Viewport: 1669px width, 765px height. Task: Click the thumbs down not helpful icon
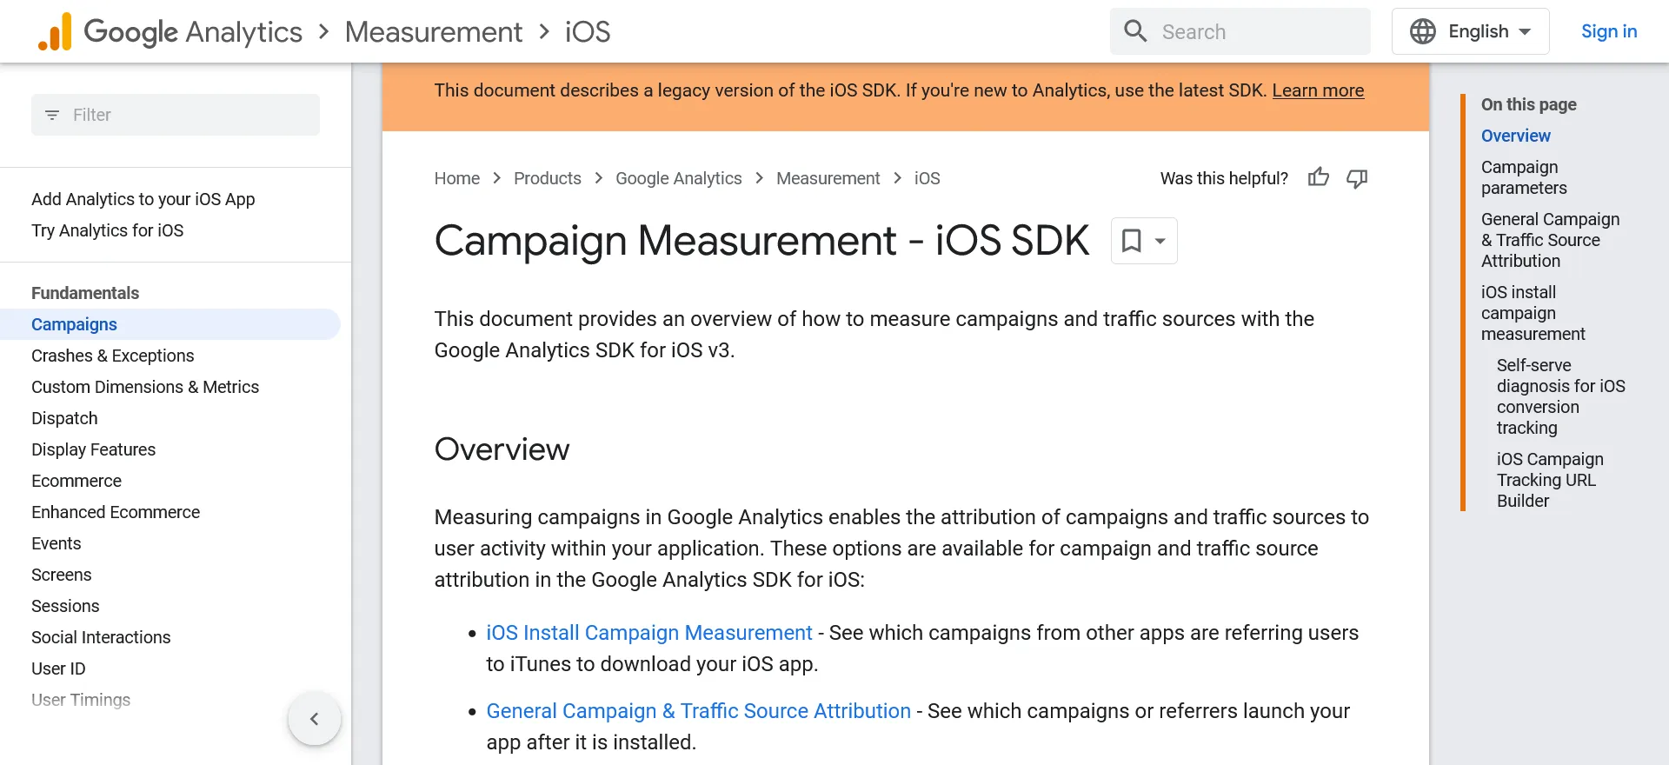[1357, 178]
